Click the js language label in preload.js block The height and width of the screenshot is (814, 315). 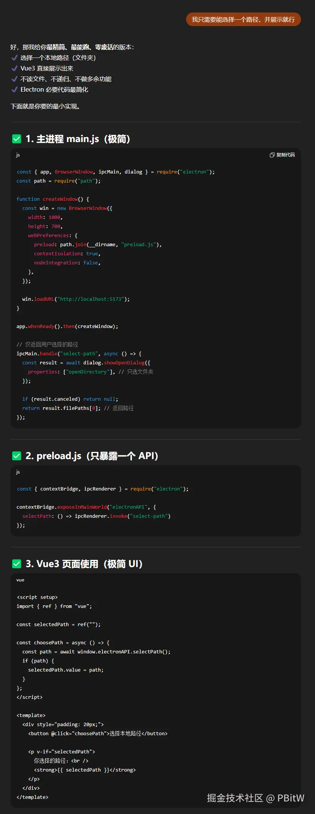[x=18, y=472]
